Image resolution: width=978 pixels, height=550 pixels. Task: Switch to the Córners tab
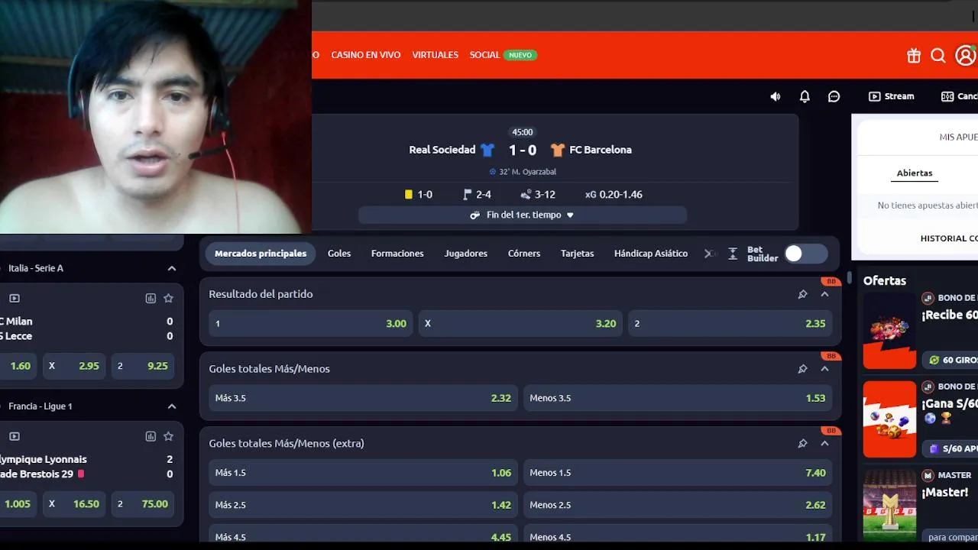point(524,254)
